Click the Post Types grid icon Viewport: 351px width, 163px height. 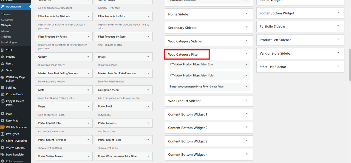[3, 134]
